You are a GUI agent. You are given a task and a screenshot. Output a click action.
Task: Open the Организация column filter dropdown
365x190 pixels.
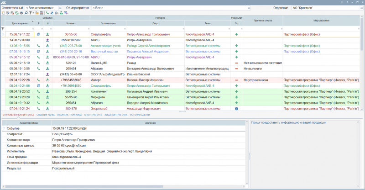pos(125,29)
